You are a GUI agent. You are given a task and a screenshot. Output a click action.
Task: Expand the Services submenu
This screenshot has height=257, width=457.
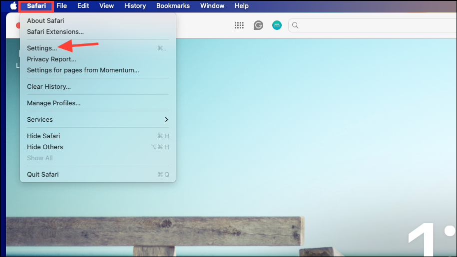tap(98, 119)
